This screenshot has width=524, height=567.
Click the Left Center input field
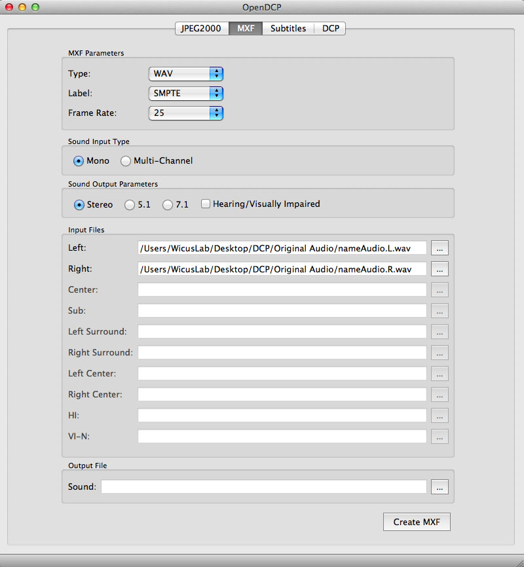click(x=282, y=374)
